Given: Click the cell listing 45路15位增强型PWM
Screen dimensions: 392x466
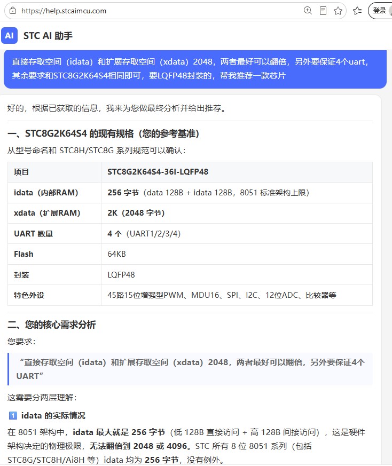Looking at the screenshot, I should click(237, 295).
